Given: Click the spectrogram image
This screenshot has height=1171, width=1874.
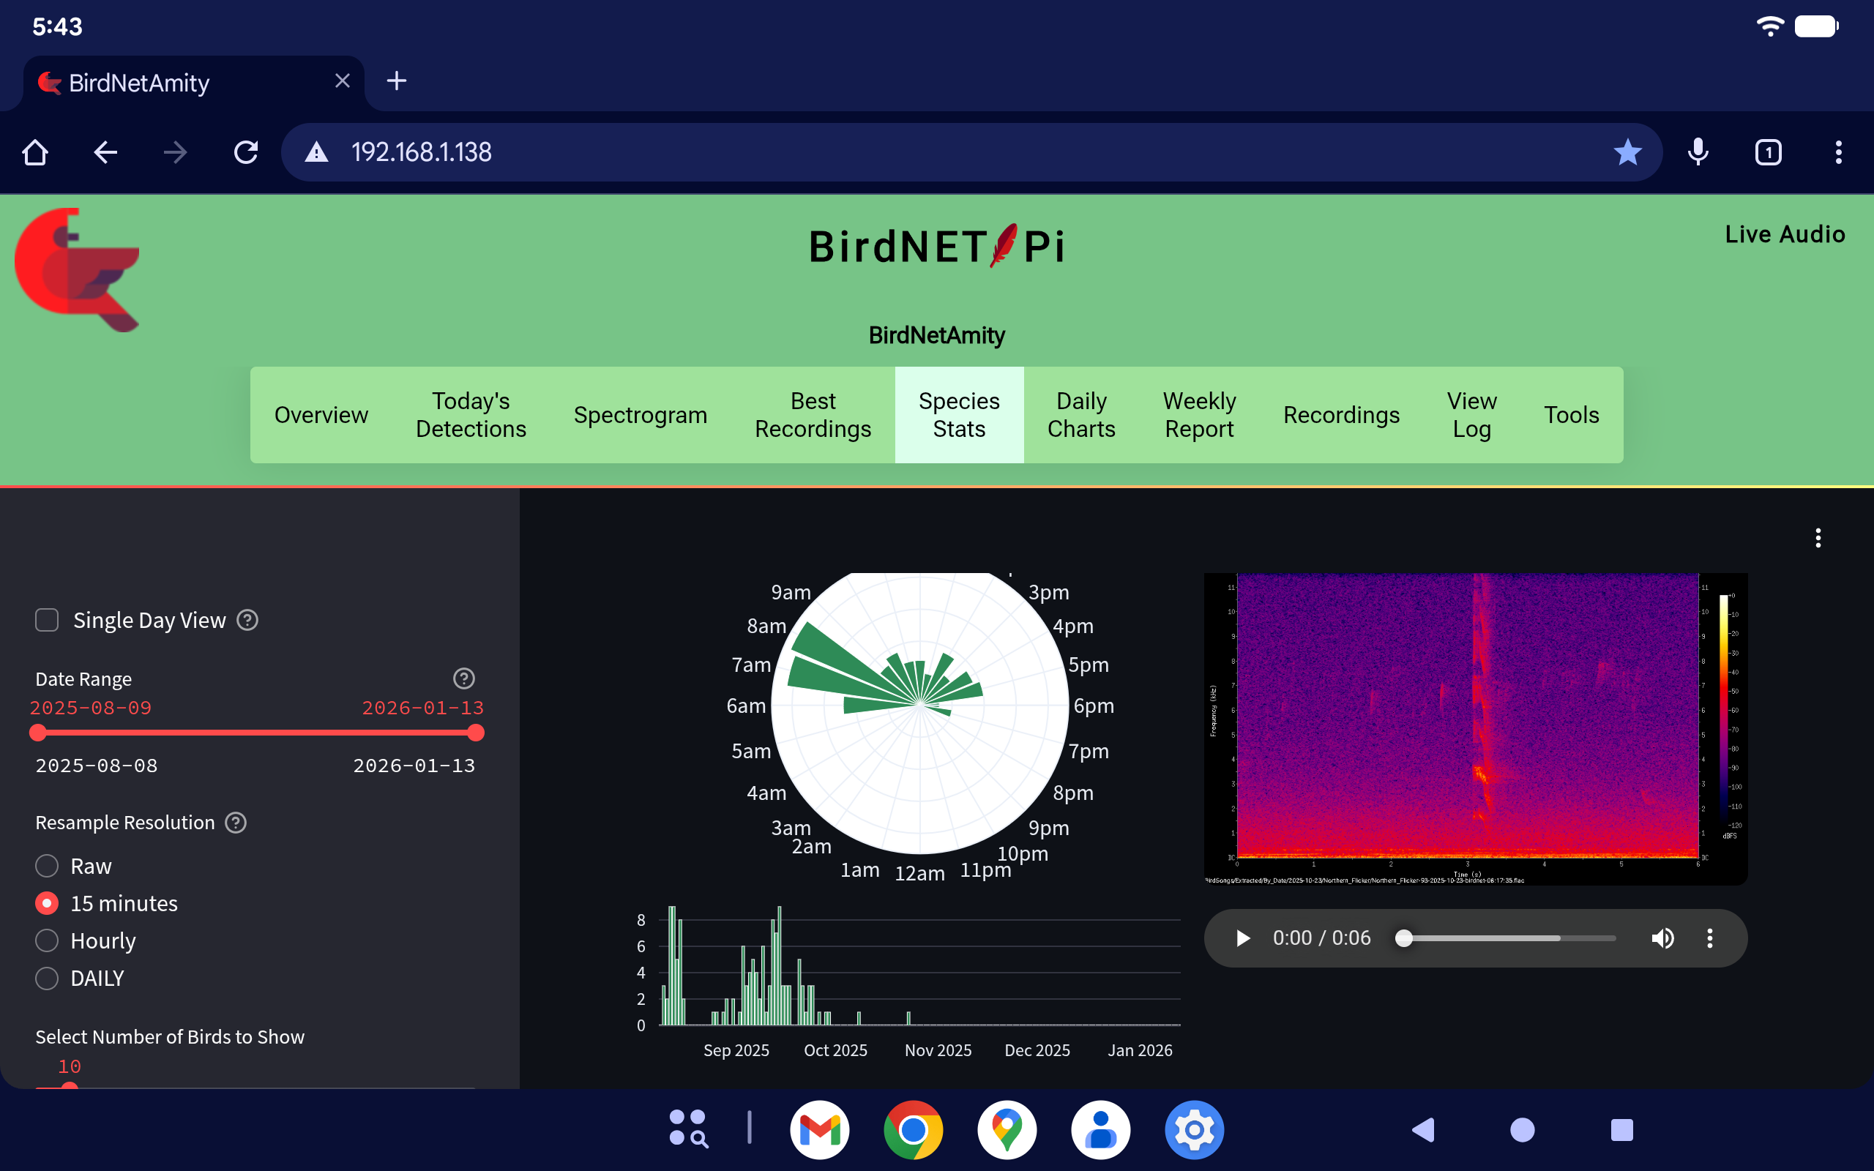Looking at the screenshot, I should click(1474, 728).
